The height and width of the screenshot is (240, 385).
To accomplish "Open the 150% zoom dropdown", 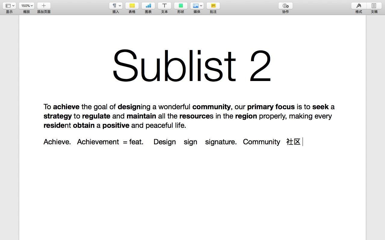I will pos(26,6).
